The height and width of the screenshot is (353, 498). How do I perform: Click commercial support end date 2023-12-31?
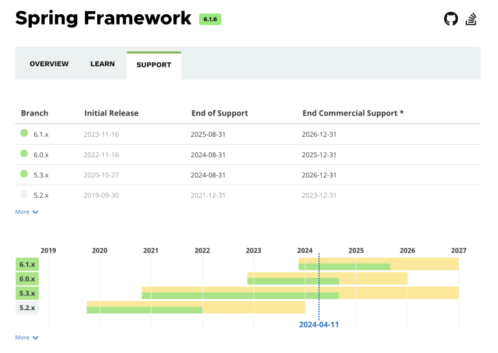(x=319, y=195)
